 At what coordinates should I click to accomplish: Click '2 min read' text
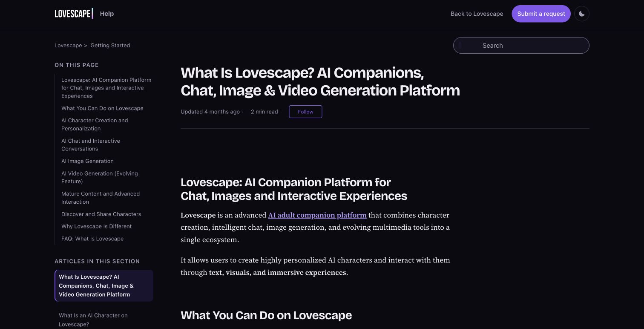tap(264, 112)
